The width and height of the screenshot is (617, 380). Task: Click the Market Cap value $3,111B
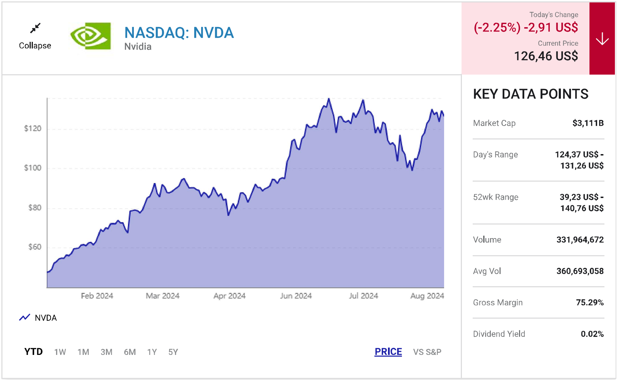point(588,123)
